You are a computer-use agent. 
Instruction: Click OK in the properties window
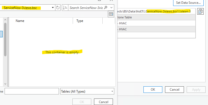153,90
